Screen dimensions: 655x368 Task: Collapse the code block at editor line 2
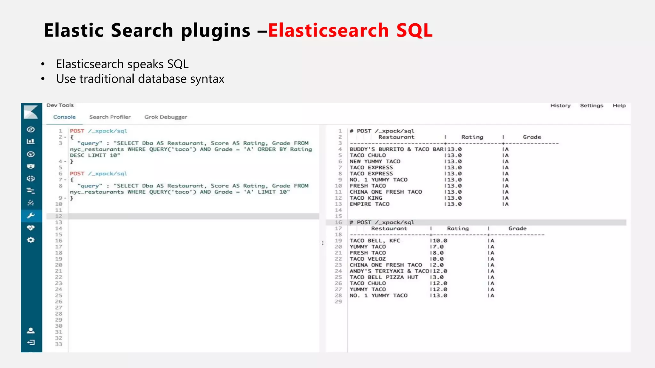(65, 137)
